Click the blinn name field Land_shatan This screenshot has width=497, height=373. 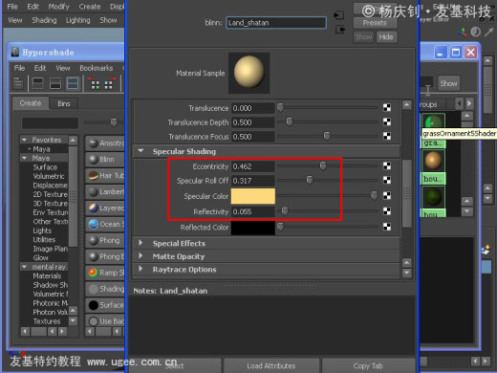tap(276, 23)
